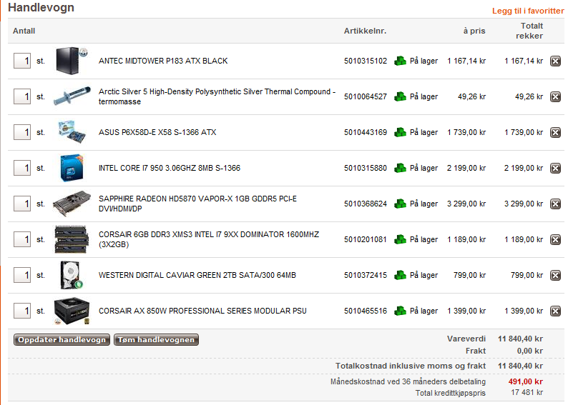Screen dimensions: 568x405
Task: Remove INTEL CORE I7 950 from cart
Action: tap(555, 168)
